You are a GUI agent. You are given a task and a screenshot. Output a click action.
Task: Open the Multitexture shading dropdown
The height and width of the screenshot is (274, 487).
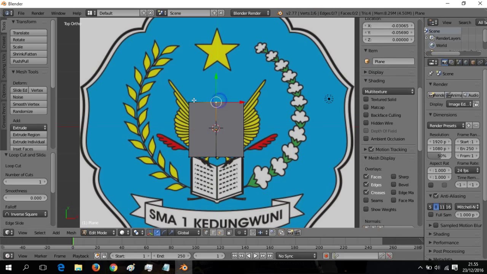pos(389,91)
